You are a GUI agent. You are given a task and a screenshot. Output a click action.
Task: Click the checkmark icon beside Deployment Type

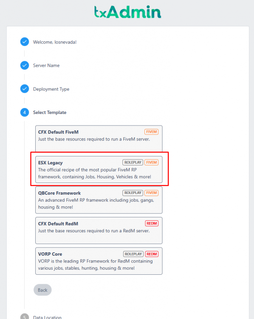pyautogui.click(x=25, y=89)
